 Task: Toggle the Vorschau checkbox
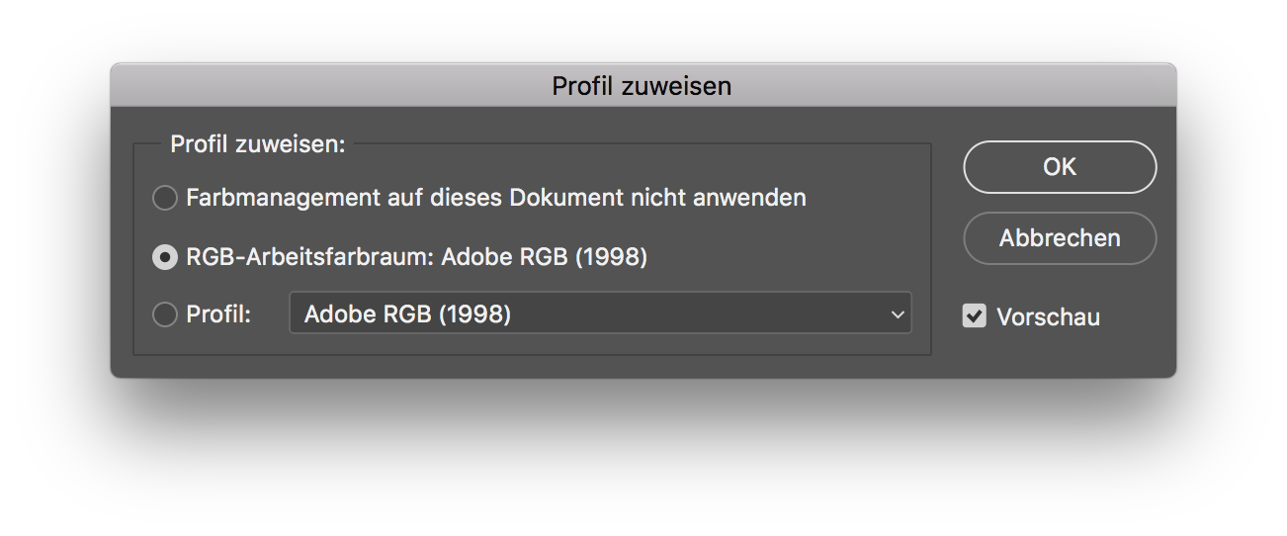click(x=975, y=316)
